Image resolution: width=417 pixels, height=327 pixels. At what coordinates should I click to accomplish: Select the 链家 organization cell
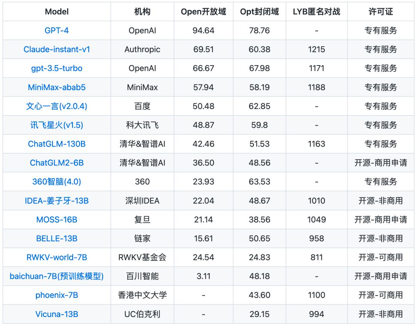(x=142, y=239)
